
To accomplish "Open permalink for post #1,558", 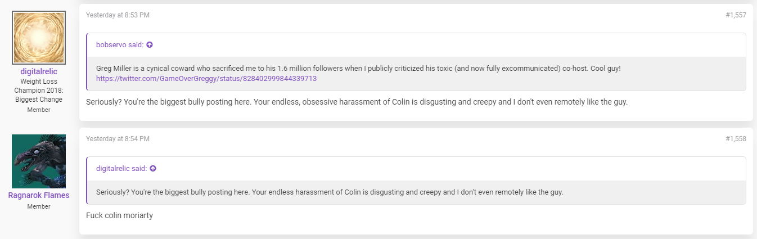I will (x=736, y=139).
